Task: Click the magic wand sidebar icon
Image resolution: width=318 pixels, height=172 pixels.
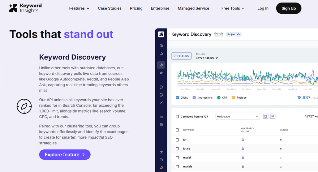Action: pyautogui.click(x=161, y=103)
